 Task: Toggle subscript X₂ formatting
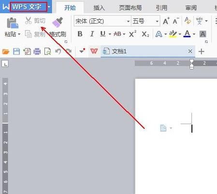pos(145,34)
